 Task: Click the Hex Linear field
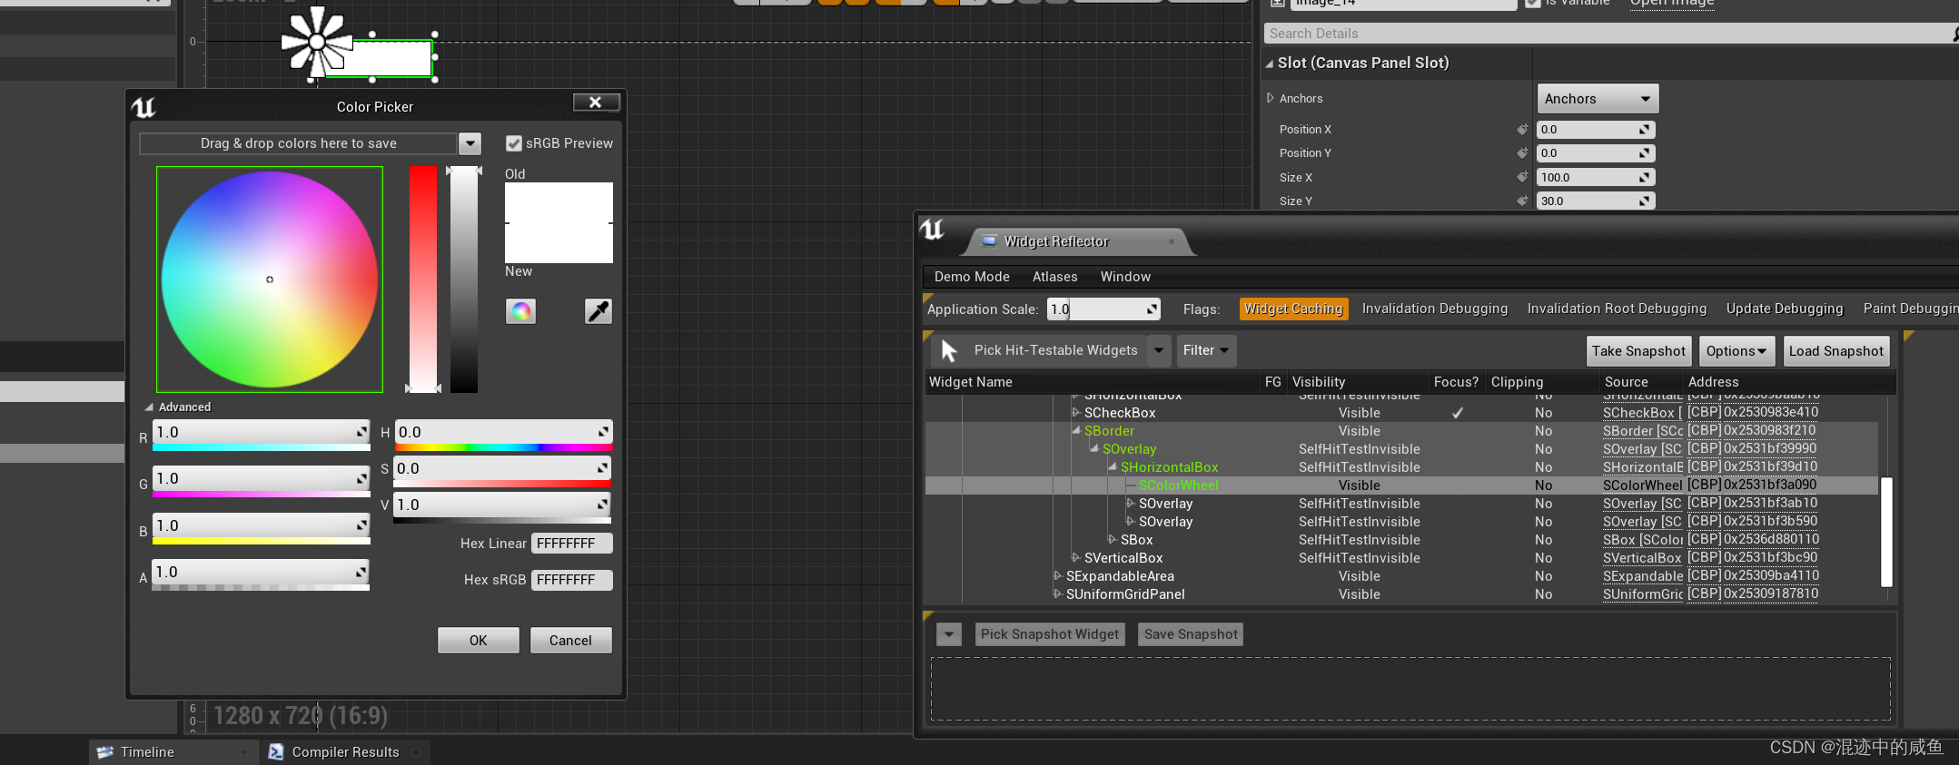click(x=571, y=544)
